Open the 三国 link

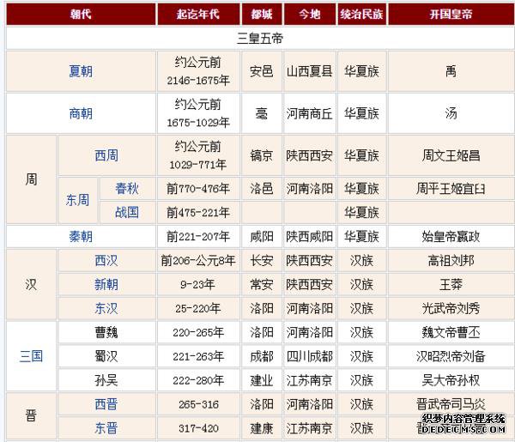31,356
